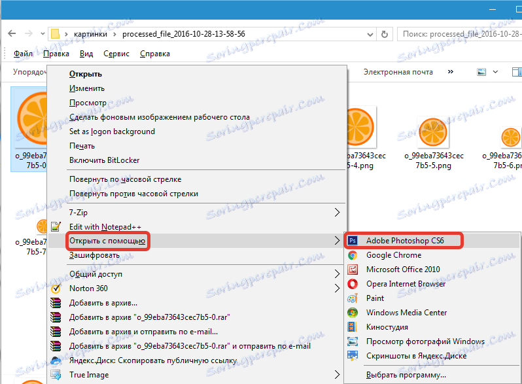Screen dimensions: 522x384
Task: Choose Изменить in context menu
Action: 196,88
